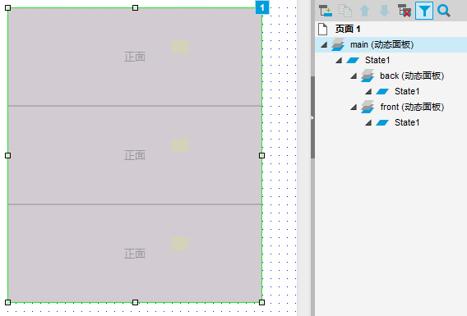467x316 pixels.
Task: Collapse the front (动态面板) node arrow
Action: 354,107
